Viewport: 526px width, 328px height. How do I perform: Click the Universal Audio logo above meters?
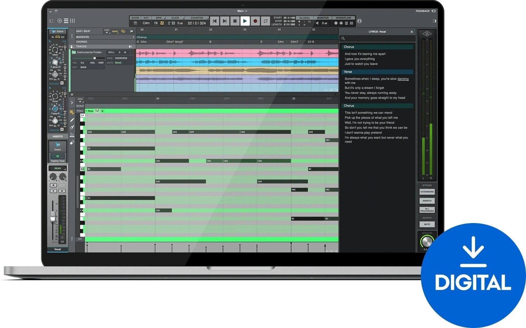pyautogui.click(x=427, y=34)
